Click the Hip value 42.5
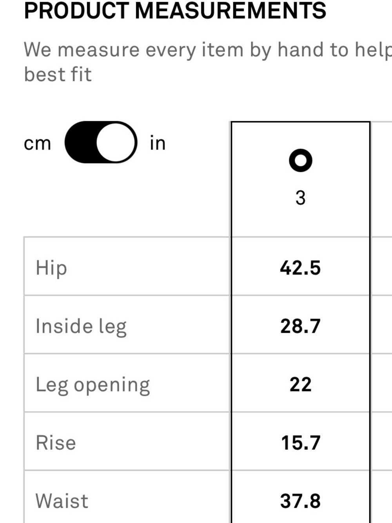392x523 pixels. coord(300,268)
